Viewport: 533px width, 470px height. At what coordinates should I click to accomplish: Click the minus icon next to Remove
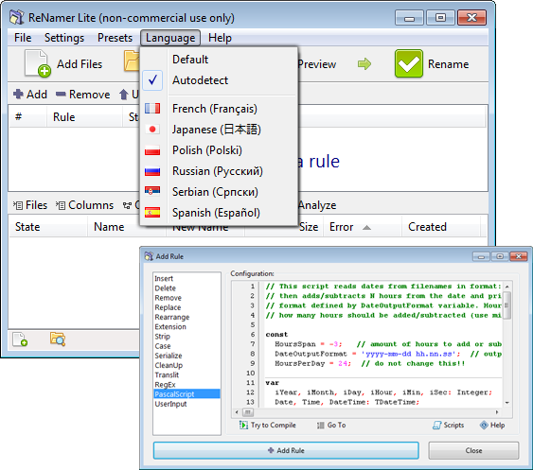point(61,94)
